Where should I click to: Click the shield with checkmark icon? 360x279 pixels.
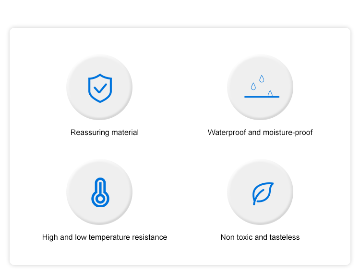100,88
